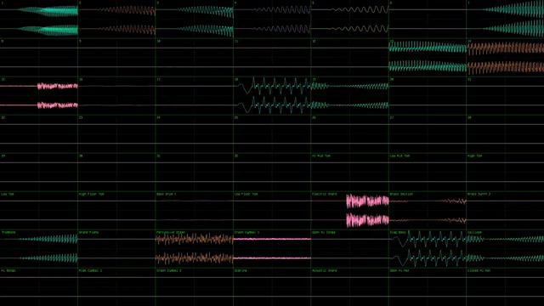Click the High Floor Tom label
The image size is (544, 306).
[92, 195]
